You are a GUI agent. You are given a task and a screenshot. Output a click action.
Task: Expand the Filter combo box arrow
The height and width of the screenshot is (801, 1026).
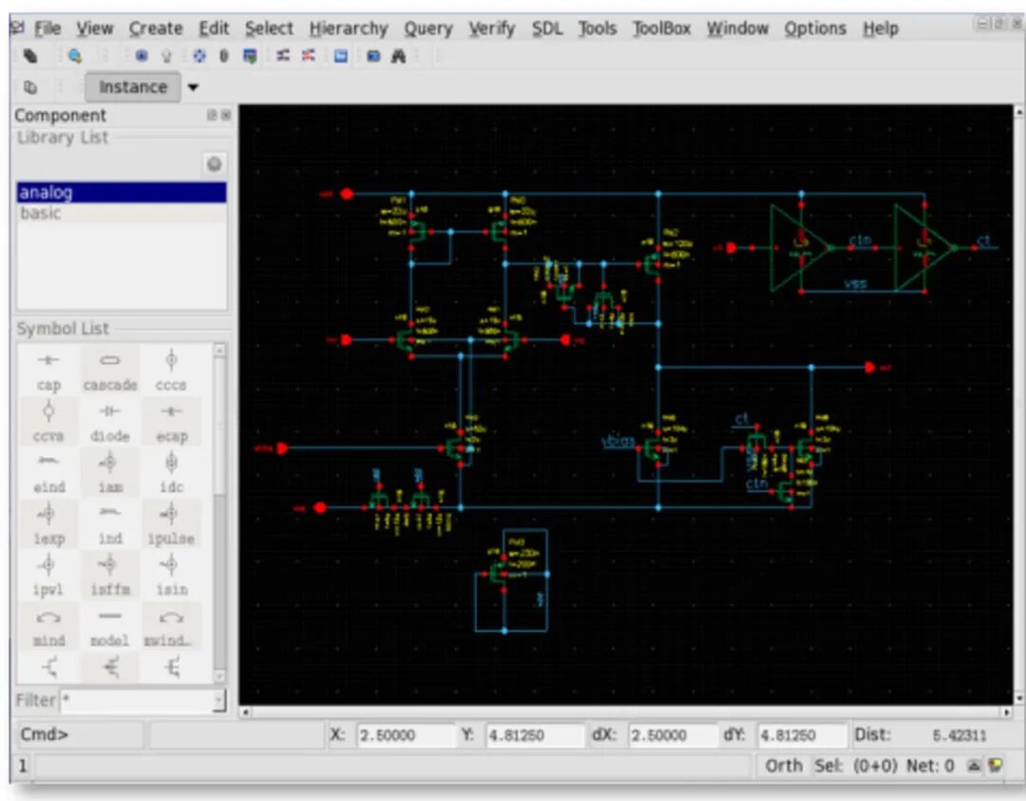pos(219,701)
